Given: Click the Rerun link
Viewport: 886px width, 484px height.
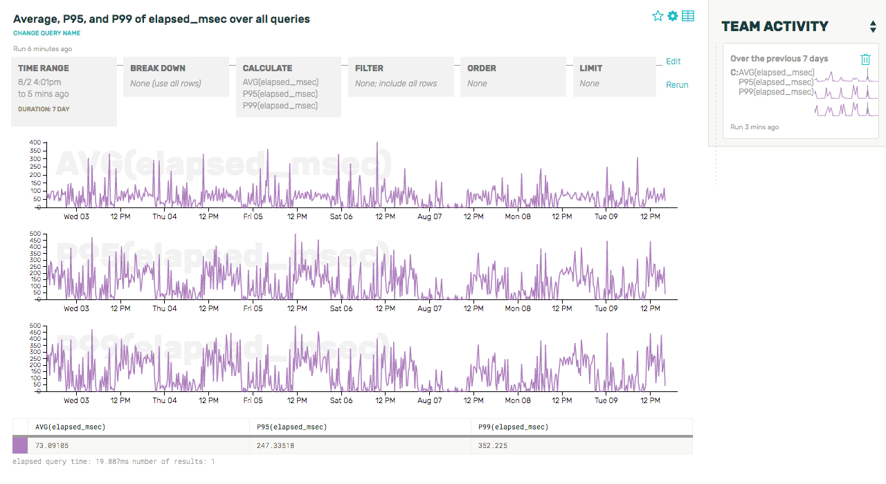Looking at the screenshot, I should (x=677, y=84).
